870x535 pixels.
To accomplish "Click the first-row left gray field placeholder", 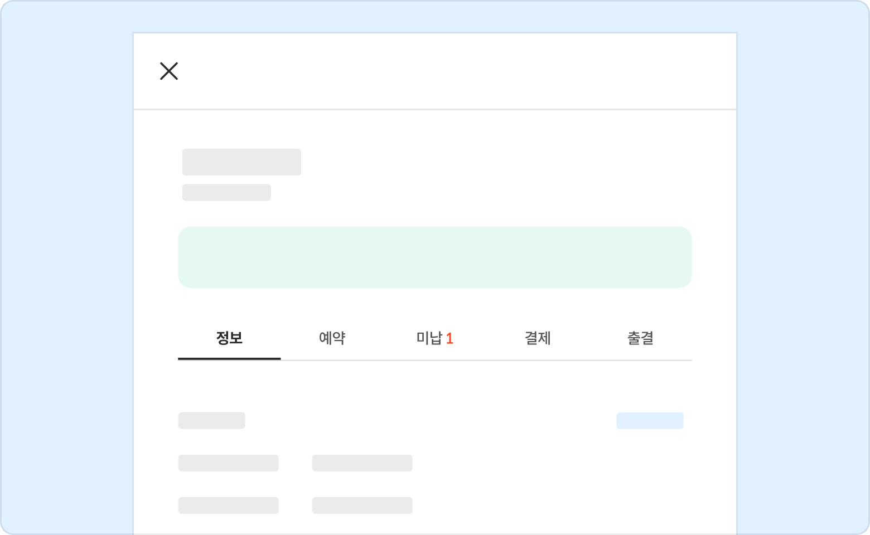I will (228, 463).
